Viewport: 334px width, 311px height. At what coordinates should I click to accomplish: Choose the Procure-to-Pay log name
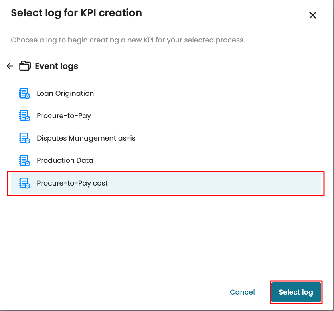[64, 116]
